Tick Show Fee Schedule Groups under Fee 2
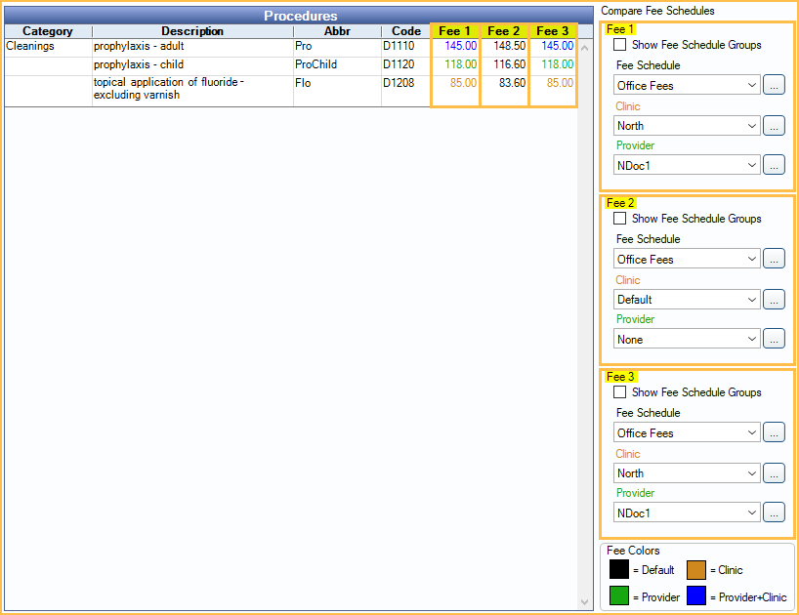799x615 pixels. [619, 219]
